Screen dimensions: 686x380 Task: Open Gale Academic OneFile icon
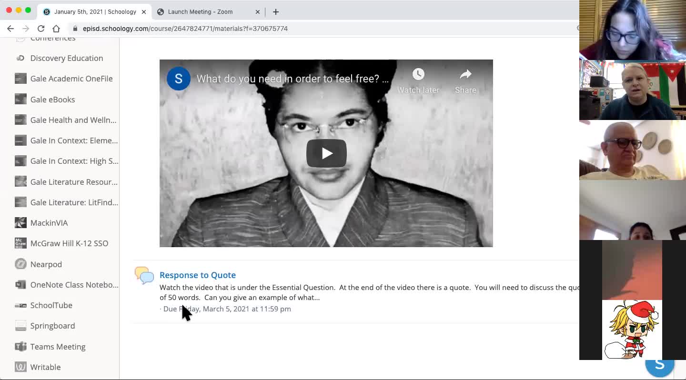[x=20, y=79]
